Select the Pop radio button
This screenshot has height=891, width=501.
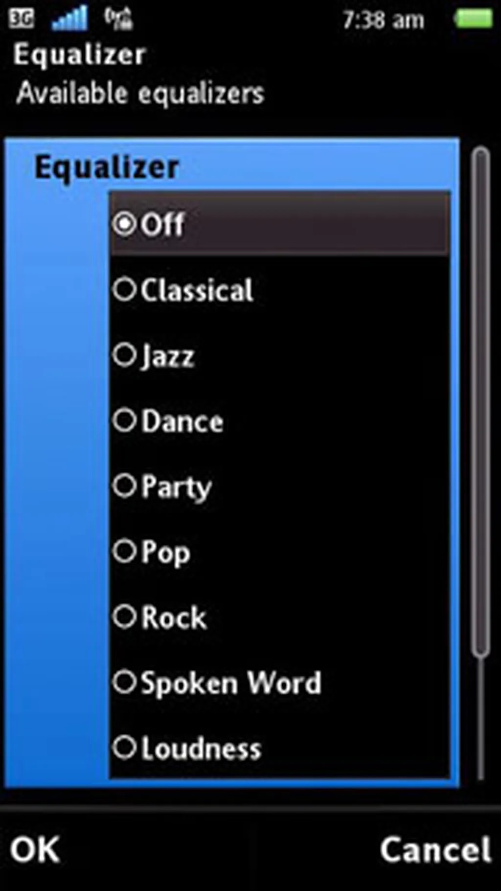(x=124, y=551)
